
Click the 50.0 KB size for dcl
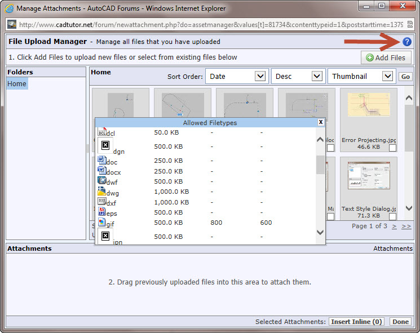pos(166,132)
